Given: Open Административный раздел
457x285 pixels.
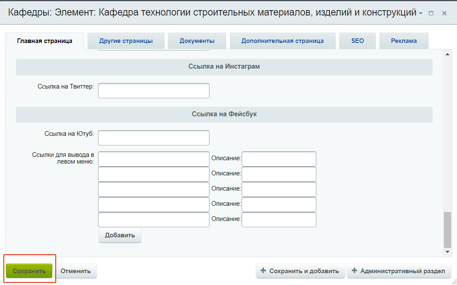Looking at the screenshot, I should coord(398,271).
